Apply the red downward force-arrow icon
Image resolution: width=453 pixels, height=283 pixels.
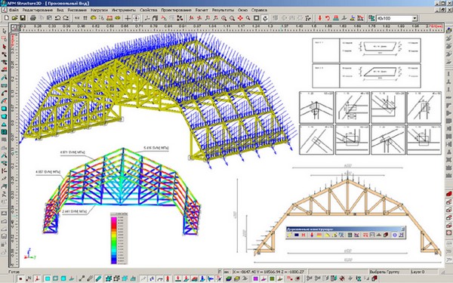click(x=320, y=18)
